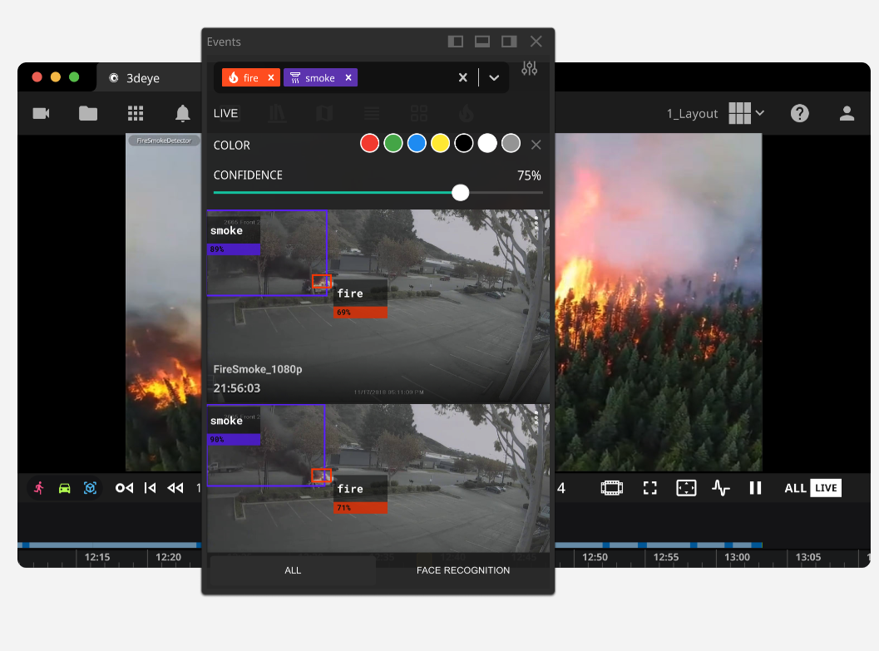The width and height of the screenshot is (879, 651).
Task: Click the macOS yellow minimize button
Action: pyautogui.click(x=56, y=76)
